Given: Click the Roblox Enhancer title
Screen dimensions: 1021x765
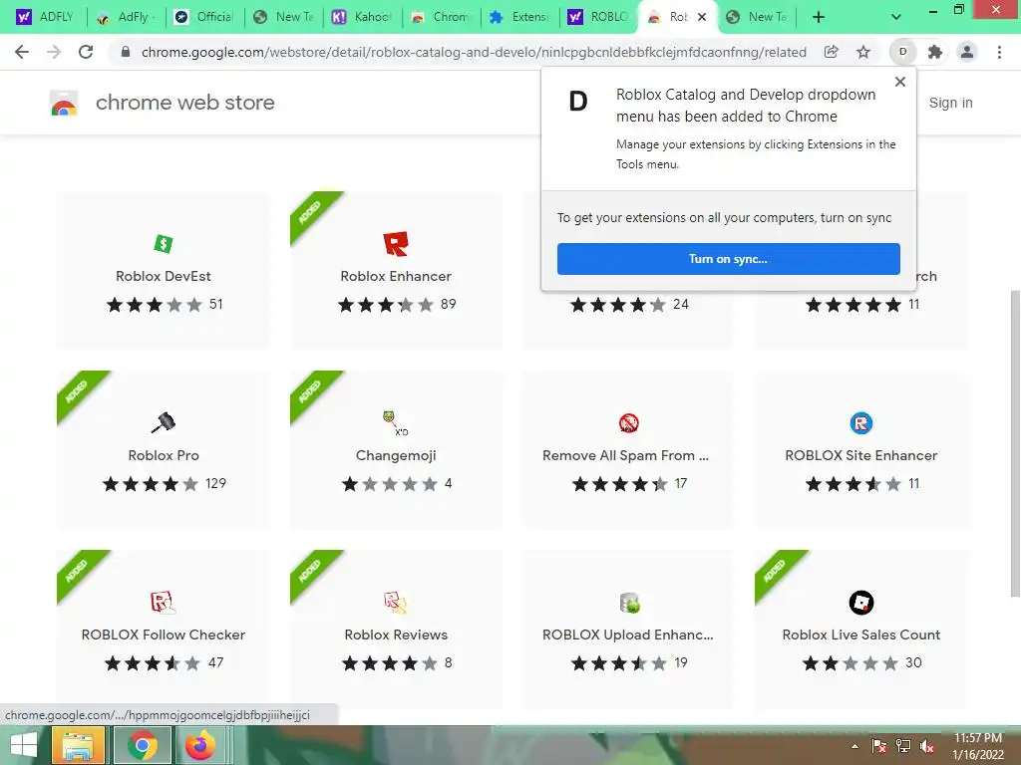Looking at the screenshot, I should pyautogui.click(x=395, y=276).
